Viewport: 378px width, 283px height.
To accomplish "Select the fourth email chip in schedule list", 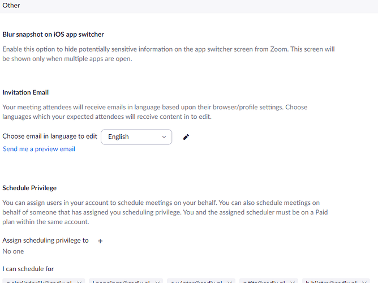I will [x=263, y=281].
